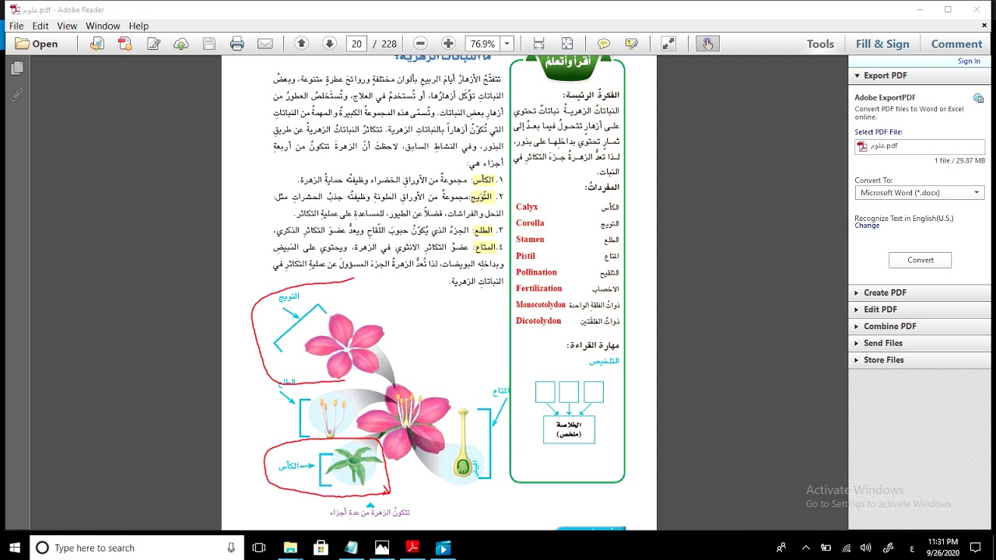Click the edit PDF text toolbar icon

click(153, 44)
